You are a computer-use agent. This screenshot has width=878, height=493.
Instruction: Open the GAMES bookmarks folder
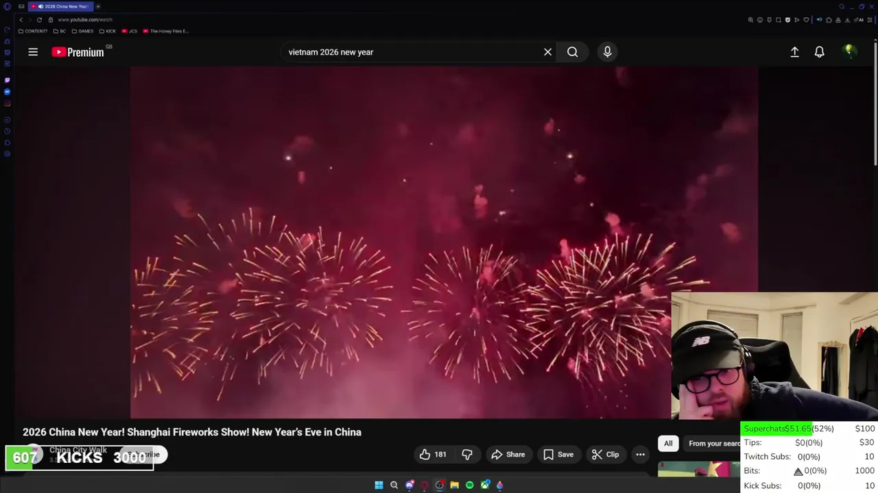click(83, 31)
